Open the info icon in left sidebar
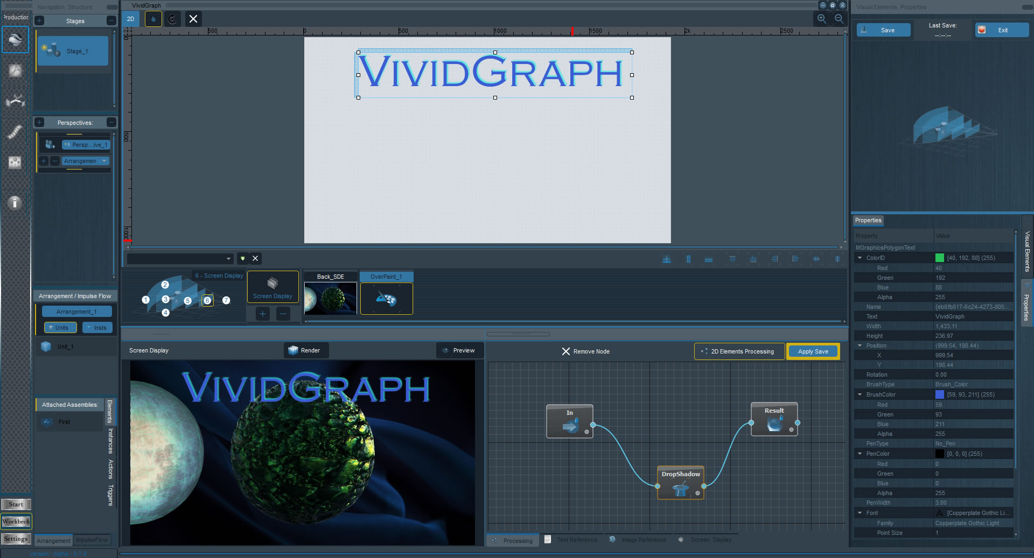The width and height of the screenshot is (1034, 558). point(15,202)
